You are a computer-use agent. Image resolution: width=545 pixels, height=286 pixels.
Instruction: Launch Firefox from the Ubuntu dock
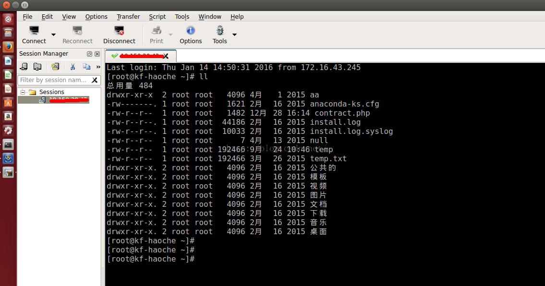tap(8, 47)
